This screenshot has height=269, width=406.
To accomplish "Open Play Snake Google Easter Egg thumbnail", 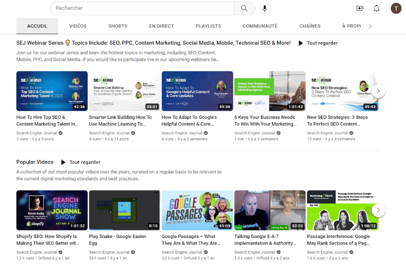I will tap(124, 210).
